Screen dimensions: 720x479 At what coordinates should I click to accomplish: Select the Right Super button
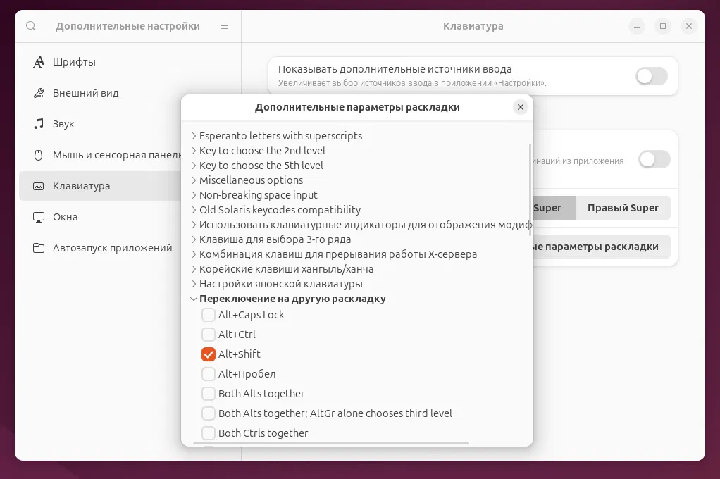coord(623,208)
